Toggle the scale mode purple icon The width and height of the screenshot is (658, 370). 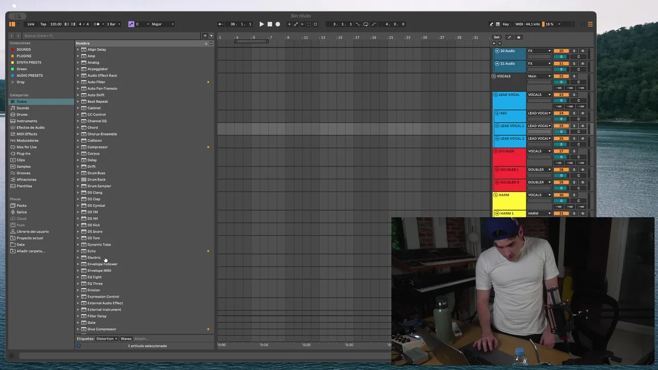[131, 24]
